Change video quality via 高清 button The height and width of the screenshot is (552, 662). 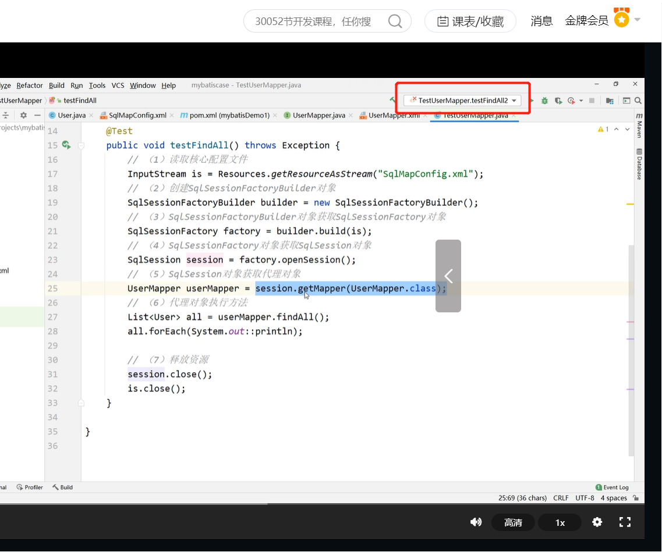pyautogui.click(x=513, y=522)
